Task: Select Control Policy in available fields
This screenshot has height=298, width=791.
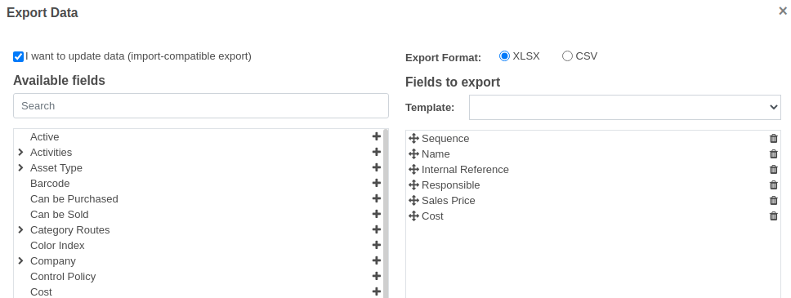Action: pyautogui.click(x=63, y=276)
